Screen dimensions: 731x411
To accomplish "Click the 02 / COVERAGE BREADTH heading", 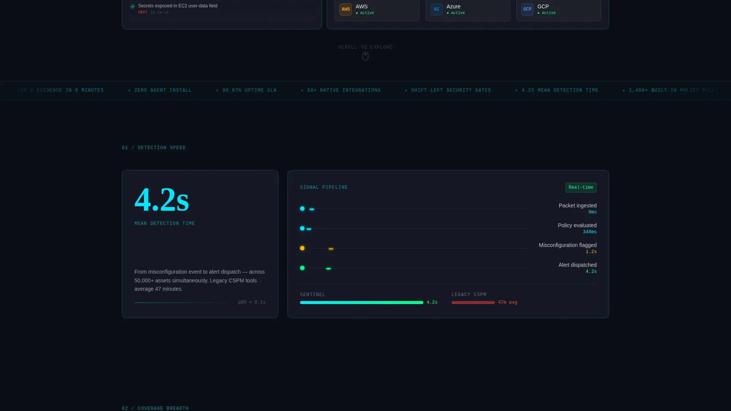I will [x=155, y=408].
